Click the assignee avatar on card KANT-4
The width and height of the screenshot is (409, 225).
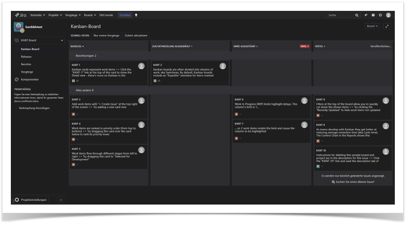click(141, 125)
